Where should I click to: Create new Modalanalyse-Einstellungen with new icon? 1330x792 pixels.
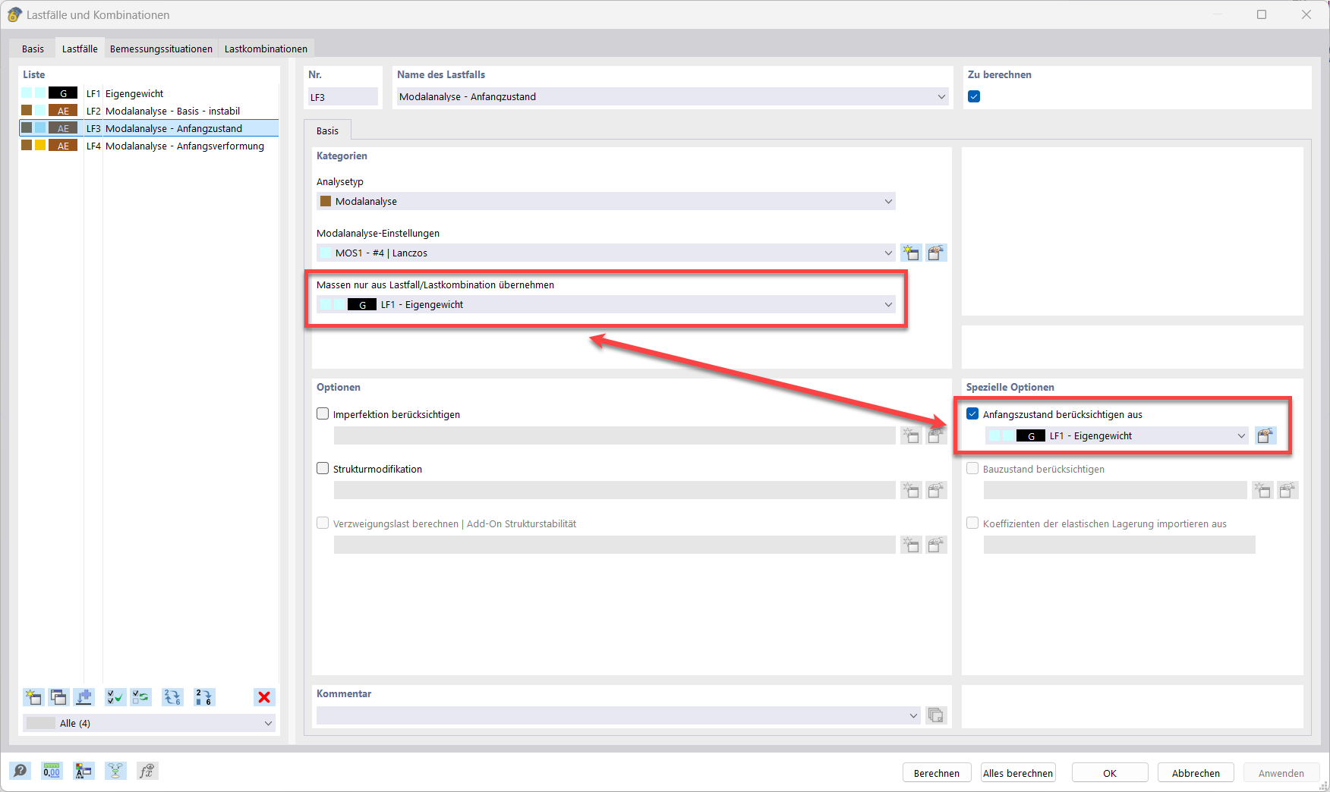click(x=911, y=253)
